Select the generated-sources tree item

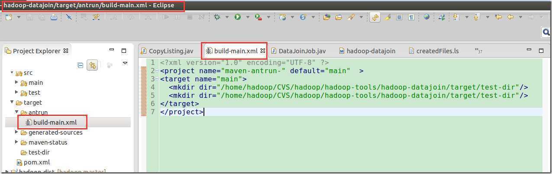[55, 132]
